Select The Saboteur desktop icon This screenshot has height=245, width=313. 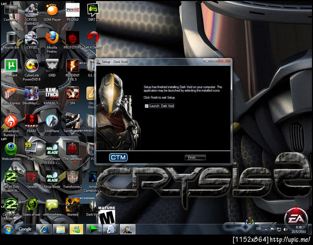click(73, 151)
